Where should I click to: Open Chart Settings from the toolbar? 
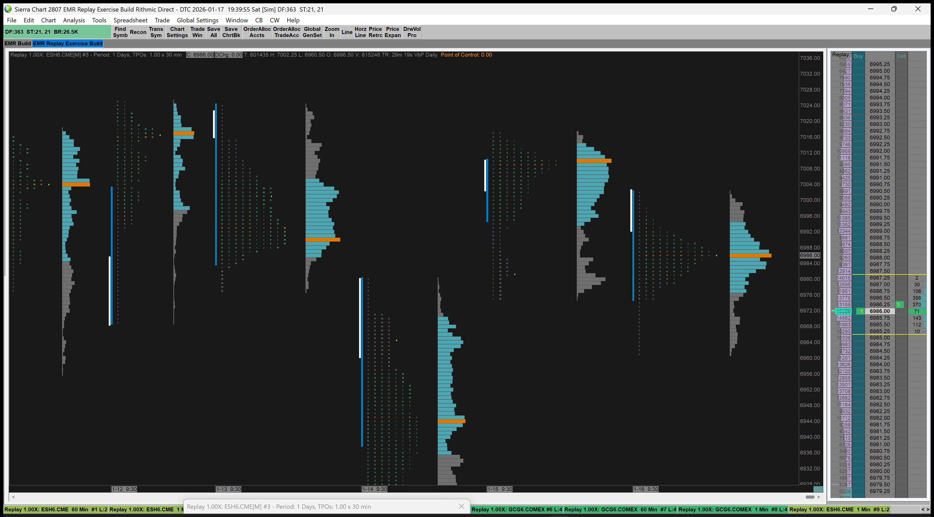(x=177, y=32)
